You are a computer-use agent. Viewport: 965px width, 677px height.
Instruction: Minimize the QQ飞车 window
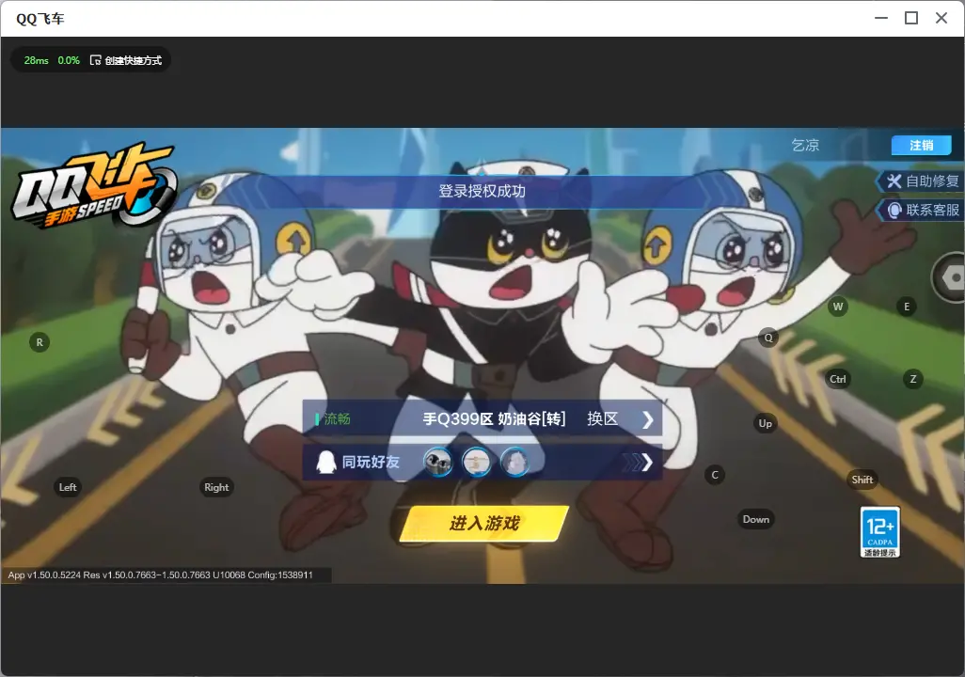(x=881, y=18)
